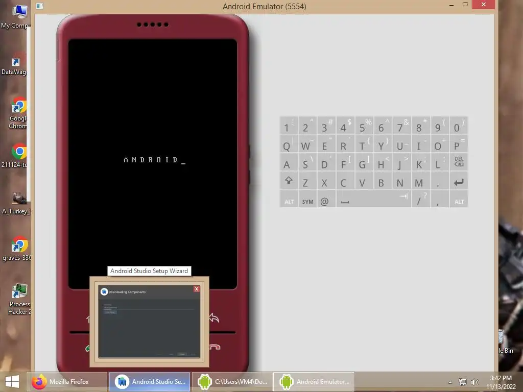The width and height of the screenshot is (523, 392).
Task: Tap the S key on emulator keyboard
Action: point(307,162)
